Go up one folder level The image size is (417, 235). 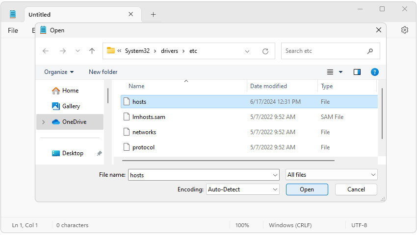point(92,51)
